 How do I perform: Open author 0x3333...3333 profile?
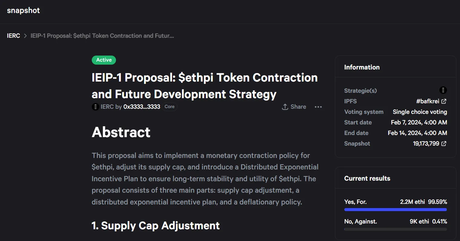142,107
